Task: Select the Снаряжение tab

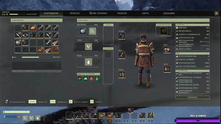Action: pos(51,13)
